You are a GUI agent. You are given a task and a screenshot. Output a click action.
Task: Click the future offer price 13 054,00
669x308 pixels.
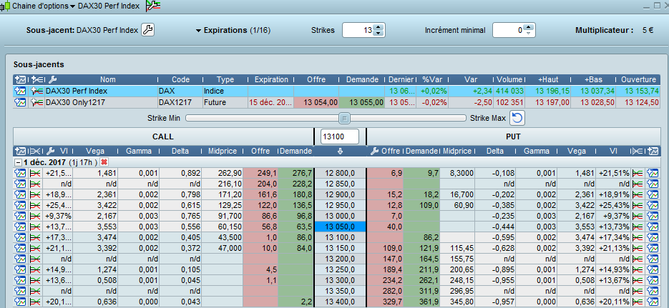316,102
